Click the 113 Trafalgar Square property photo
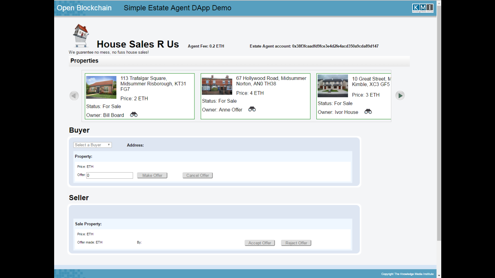495x278 pixels. (x=101, y=87)
